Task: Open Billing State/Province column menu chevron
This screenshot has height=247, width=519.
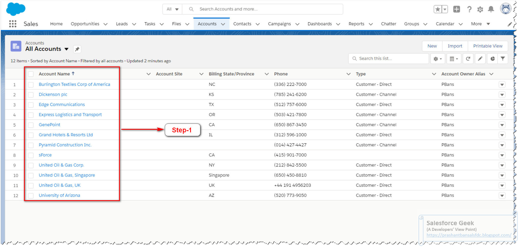Action: coord(267,74)
